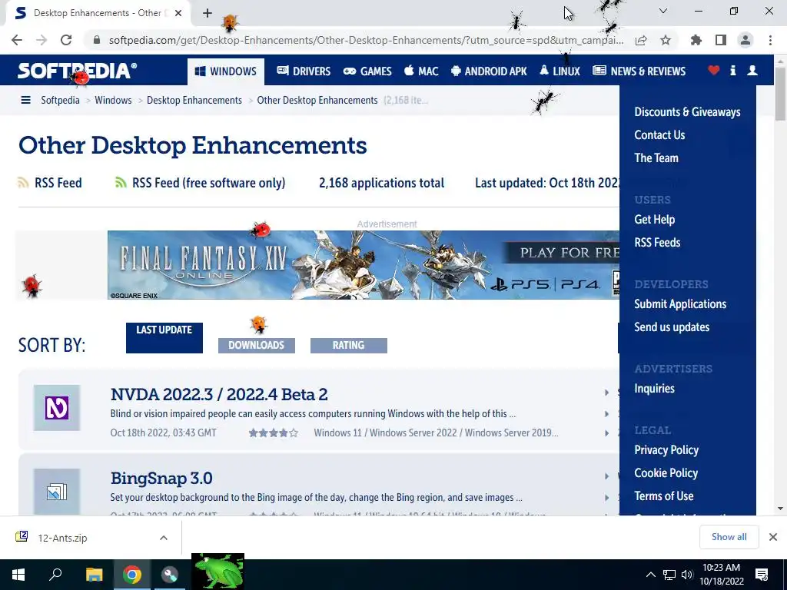
Task: Close the downloads bar
Action: (773, 537)
